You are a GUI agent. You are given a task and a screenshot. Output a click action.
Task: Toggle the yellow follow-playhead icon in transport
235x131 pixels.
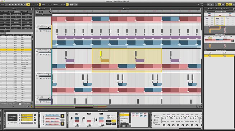(28, 5)
